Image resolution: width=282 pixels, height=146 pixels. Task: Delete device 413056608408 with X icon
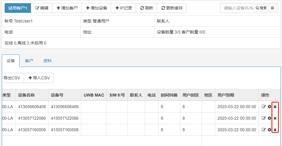(x=275, y=107)
